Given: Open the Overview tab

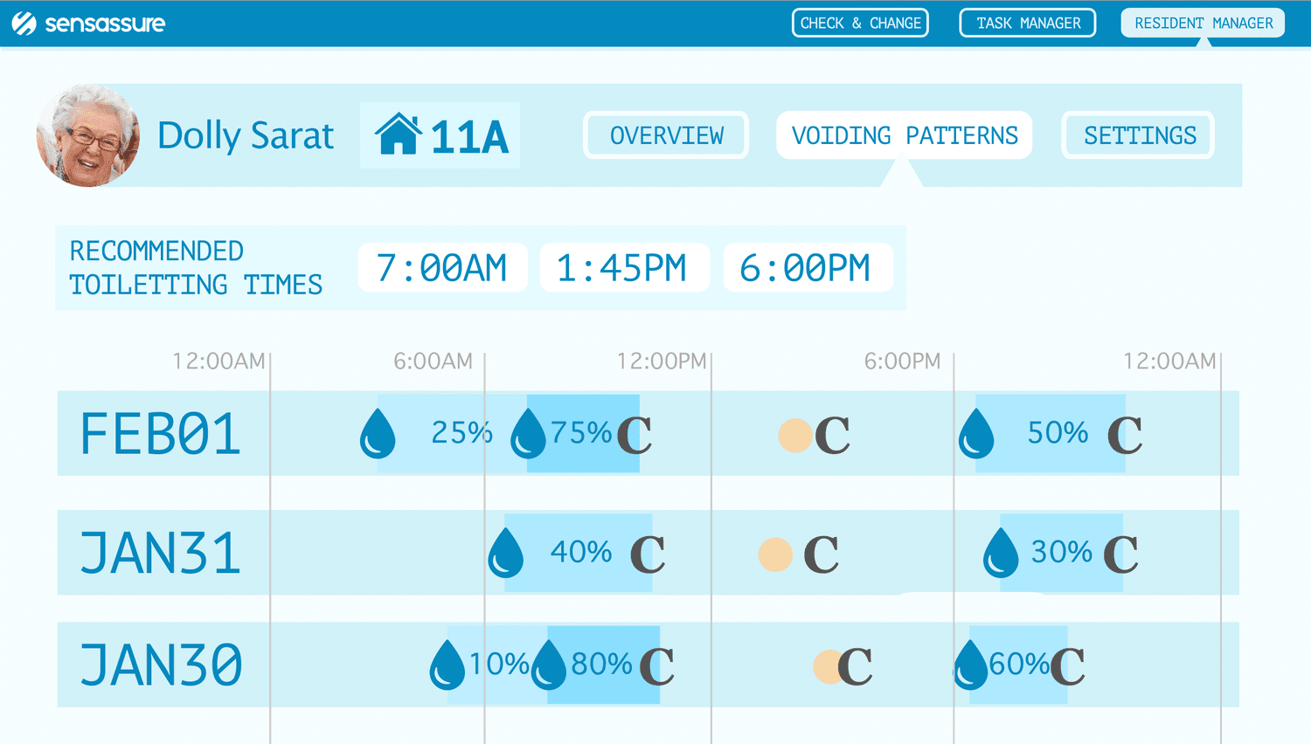Looking at the screenshot, I should (666, 135).
